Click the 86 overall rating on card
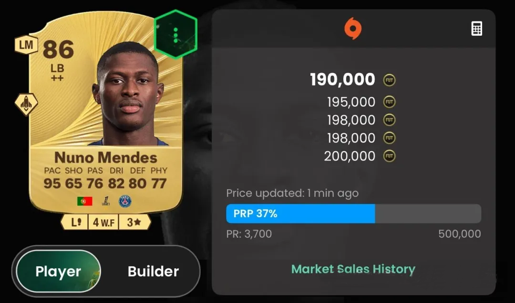Viewport: 515px width, 303px height. click(58, 50)
